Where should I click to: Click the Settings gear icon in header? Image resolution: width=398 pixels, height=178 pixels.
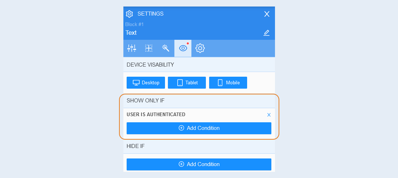coord(130,14)
